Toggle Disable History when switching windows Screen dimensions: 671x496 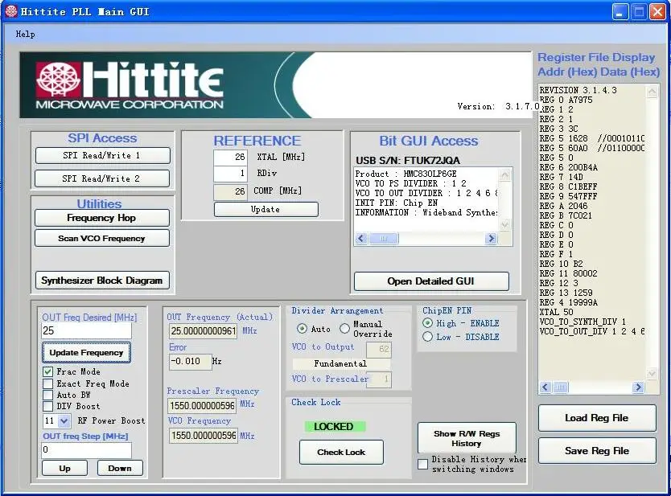pyautogui.click(x=423, y=464)
